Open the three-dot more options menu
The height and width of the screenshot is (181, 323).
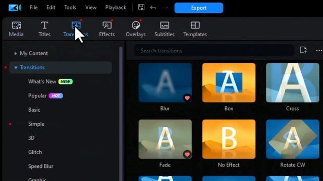[x=319, y=50]
